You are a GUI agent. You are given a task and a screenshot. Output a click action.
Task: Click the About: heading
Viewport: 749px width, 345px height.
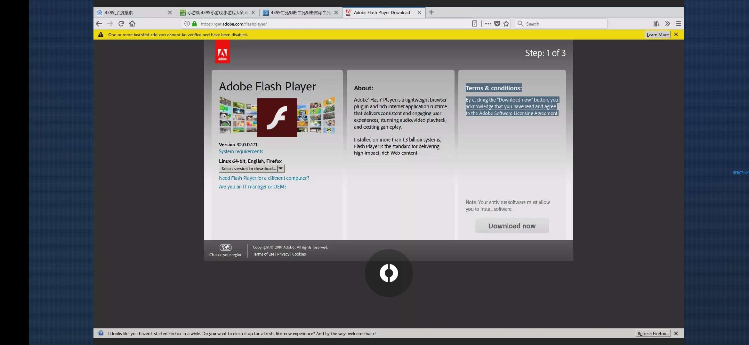tap(364, 88)
